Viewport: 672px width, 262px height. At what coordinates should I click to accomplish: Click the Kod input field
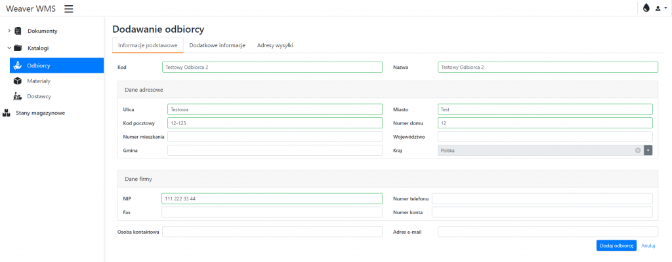272,67
